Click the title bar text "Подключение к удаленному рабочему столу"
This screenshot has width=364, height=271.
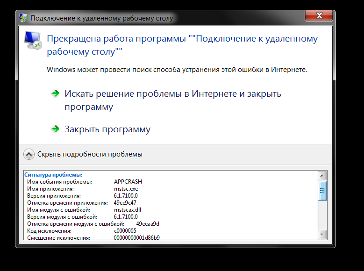101,19
